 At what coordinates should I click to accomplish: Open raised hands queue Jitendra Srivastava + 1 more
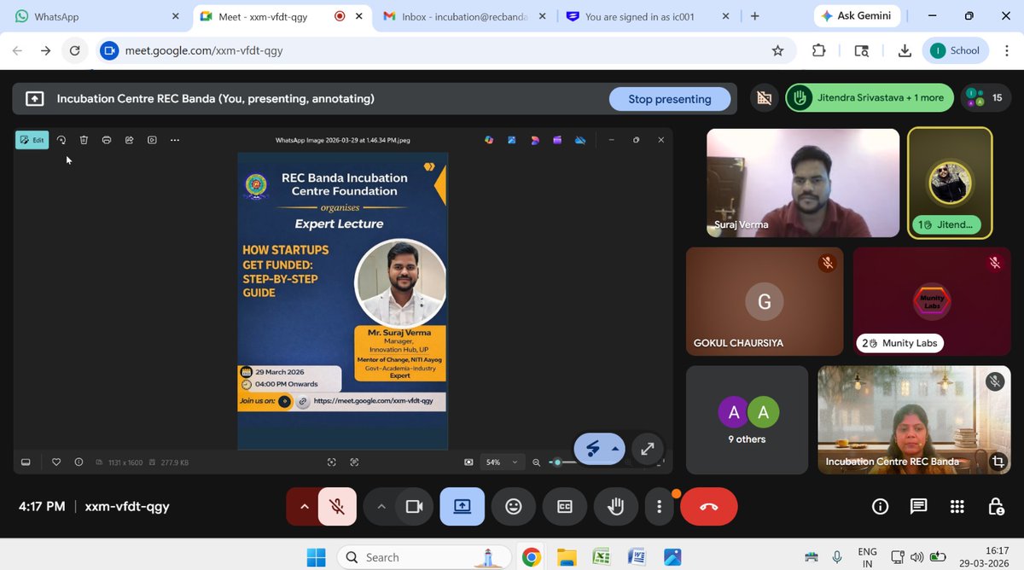tap(869, 98)
